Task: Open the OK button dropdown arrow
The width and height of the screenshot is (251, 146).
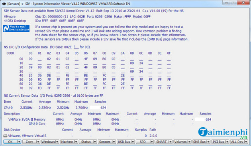Action: [x=19, y=142]
